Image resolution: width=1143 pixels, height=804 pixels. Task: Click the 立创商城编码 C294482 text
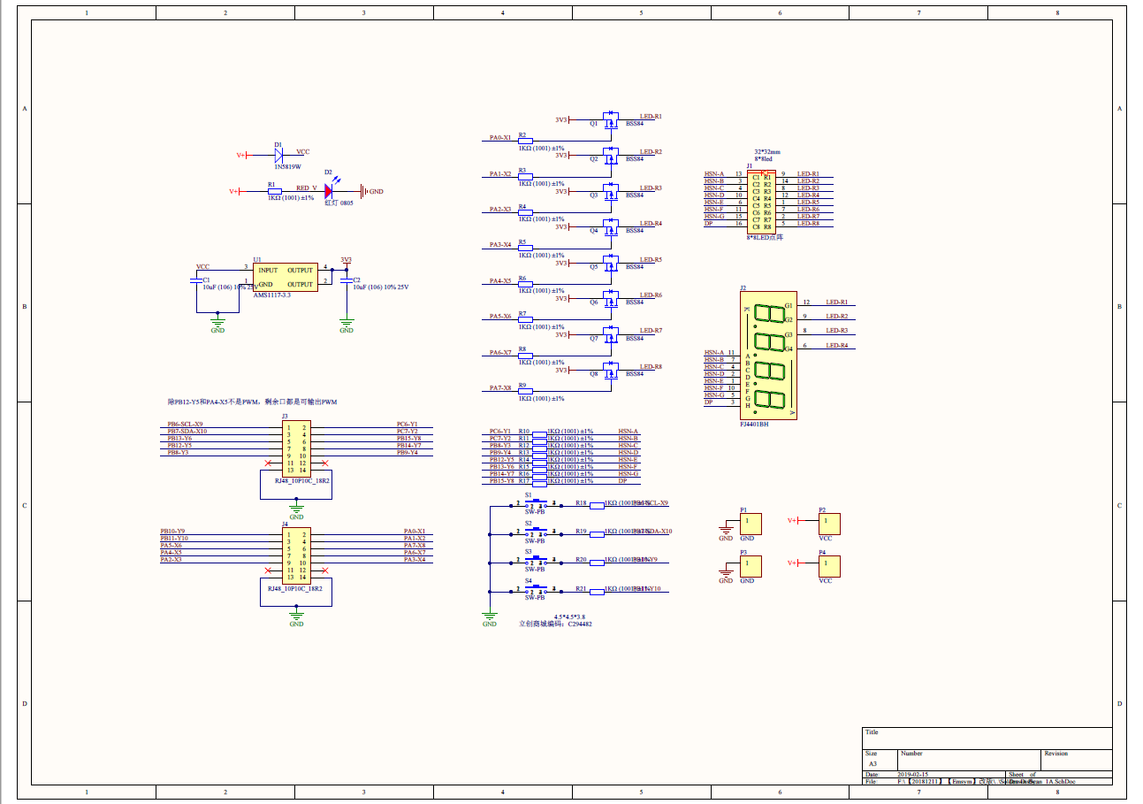[555, 624]
